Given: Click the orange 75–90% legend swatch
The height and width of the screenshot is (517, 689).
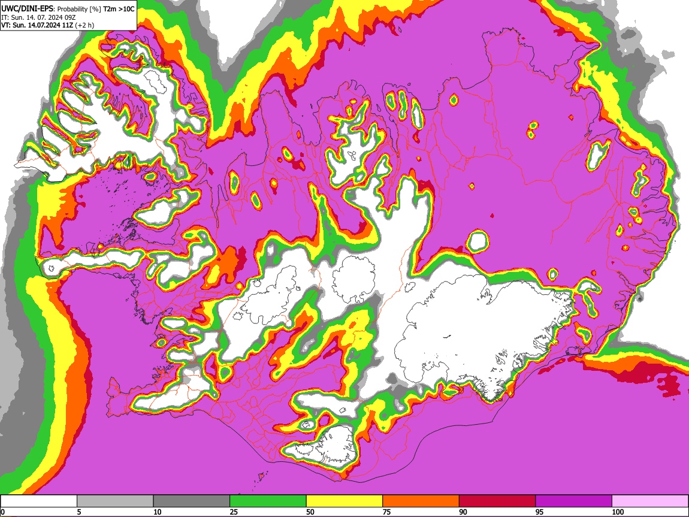Looking at the screenshot, I should (421, 501).
